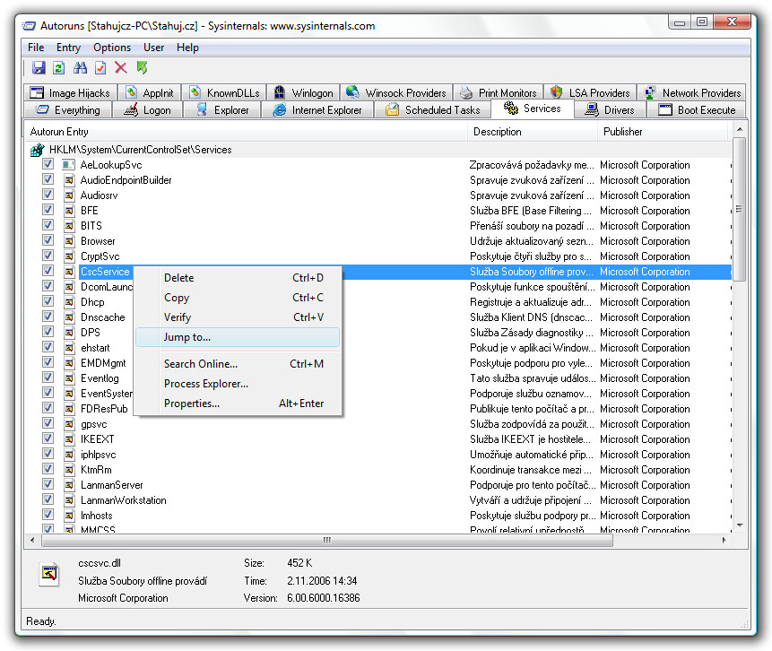Click the gpsvc service icon

pos(69,424)
